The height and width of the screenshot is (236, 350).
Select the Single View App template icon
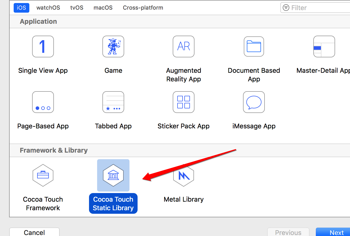(43, 46)
